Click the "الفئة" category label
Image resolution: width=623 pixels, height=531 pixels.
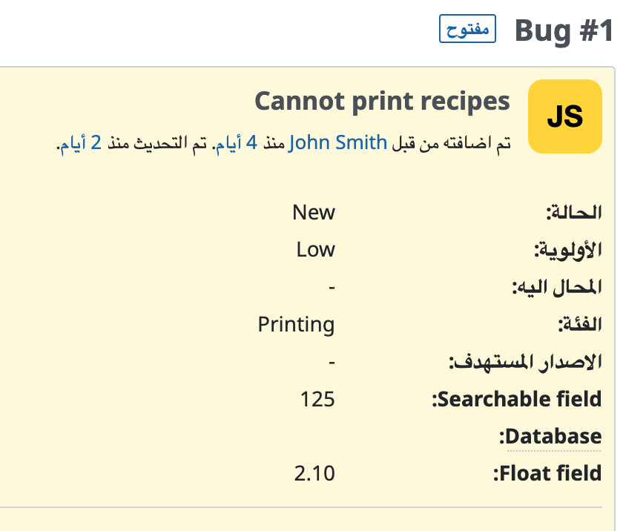point(579,324)
